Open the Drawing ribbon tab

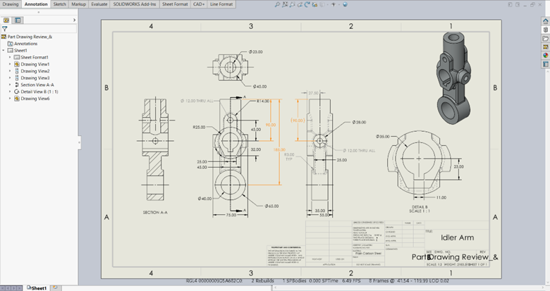pyautogui.click(x=11, y=4)
